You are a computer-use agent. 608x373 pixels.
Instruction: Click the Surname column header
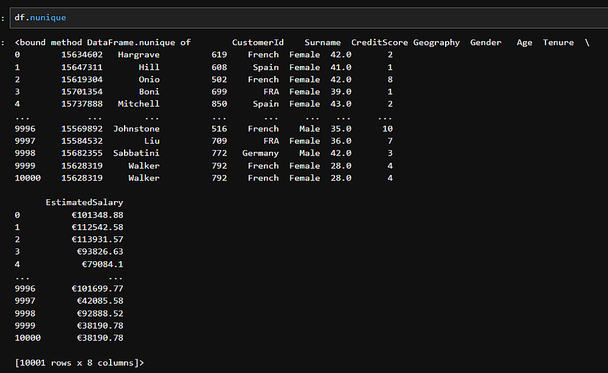[322, 43]
